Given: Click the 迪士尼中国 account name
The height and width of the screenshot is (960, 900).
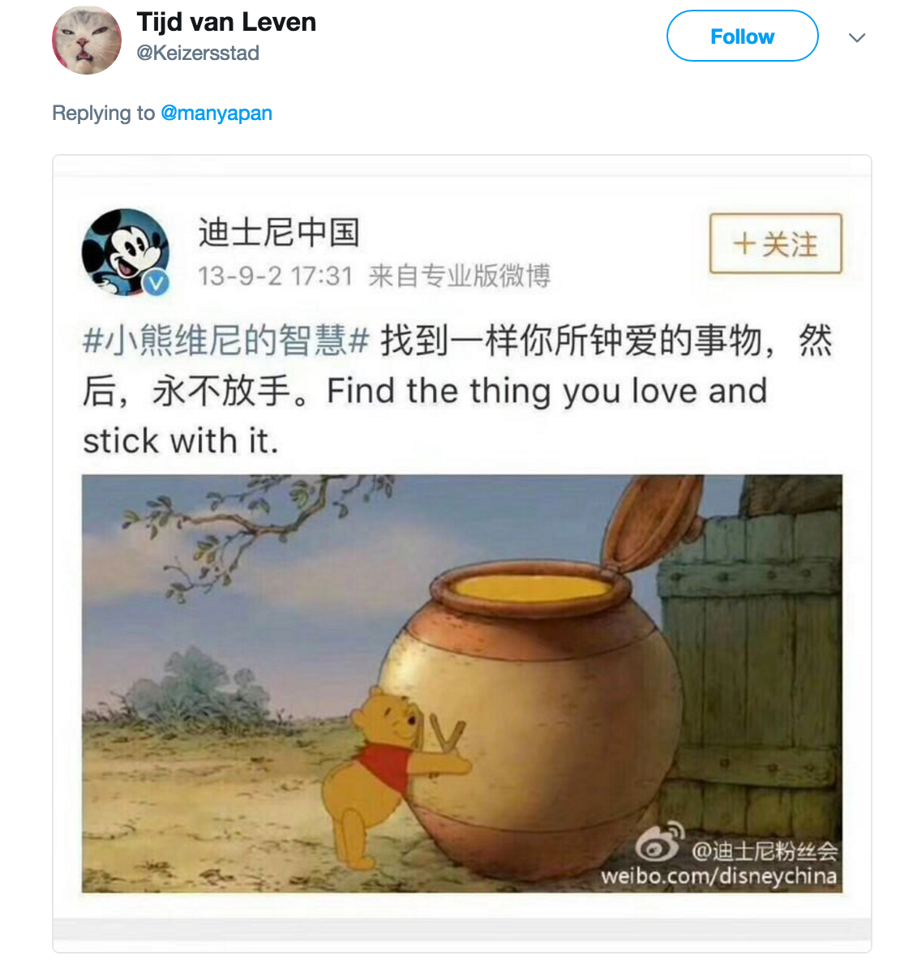Looking at the screenshot, I should tap(279, 233).
